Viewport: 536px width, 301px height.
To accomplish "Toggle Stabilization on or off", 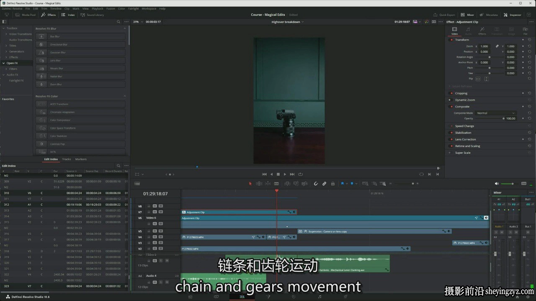I will pyautogui.click(x=451, y=133).
